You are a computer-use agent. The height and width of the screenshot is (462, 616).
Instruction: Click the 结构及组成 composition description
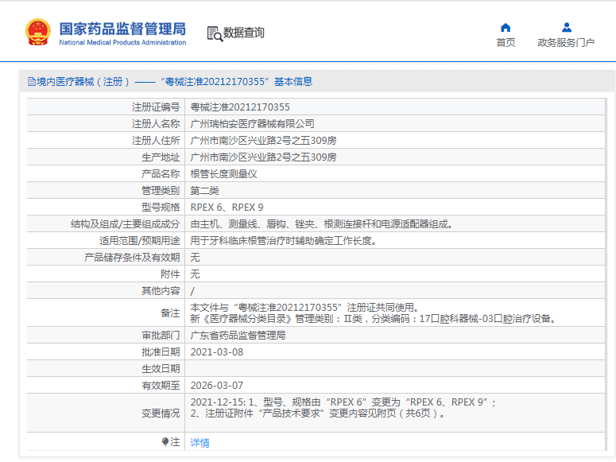coord(321,224)
